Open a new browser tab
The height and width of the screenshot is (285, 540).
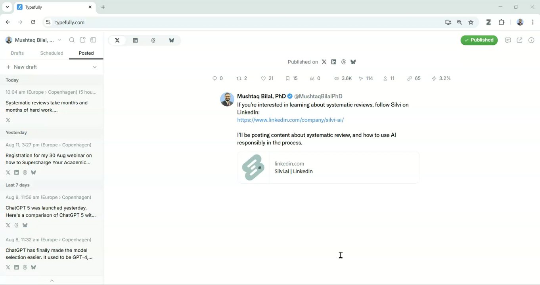click(103, 7)
